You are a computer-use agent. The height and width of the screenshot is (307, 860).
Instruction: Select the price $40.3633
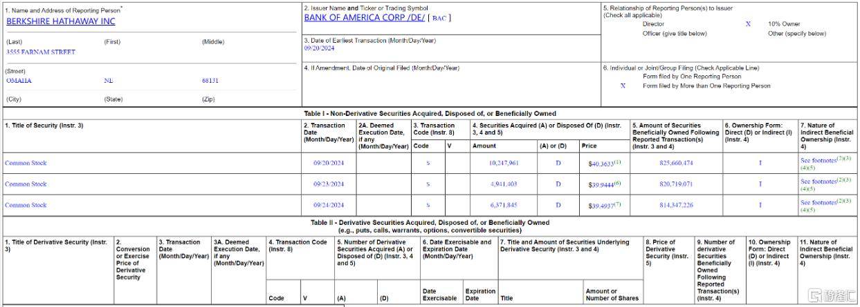click(x=601, y=164)
